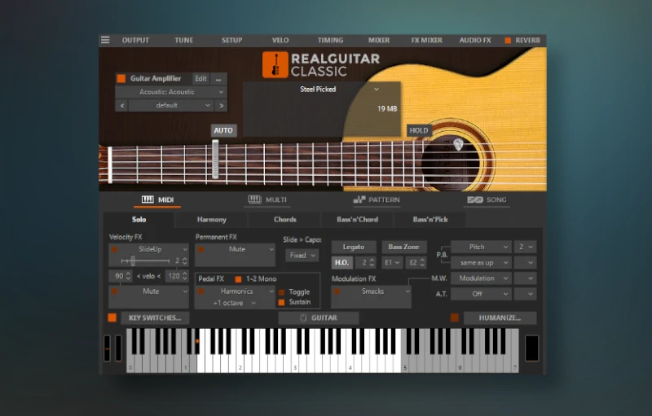The width and height of the screenshot is (652, 416).
Task: Open the Fixed slide mode dropdown
Action: [x=302, y=256]
